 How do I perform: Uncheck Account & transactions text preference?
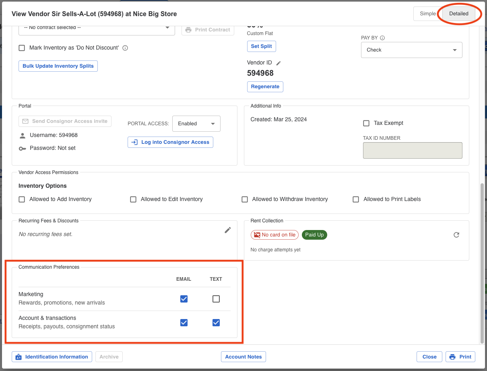[216, 323]
